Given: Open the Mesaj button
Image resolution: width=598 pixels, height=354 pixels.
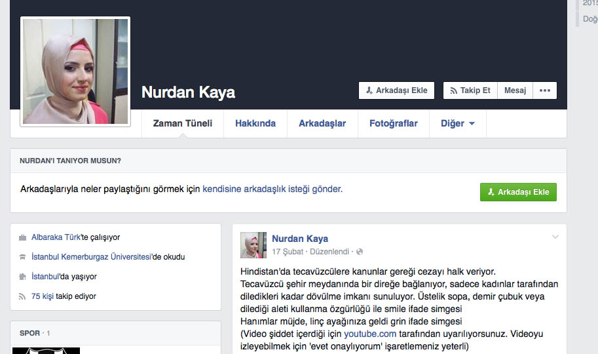Looking at the screenshot, I should [x=515, y=90].
